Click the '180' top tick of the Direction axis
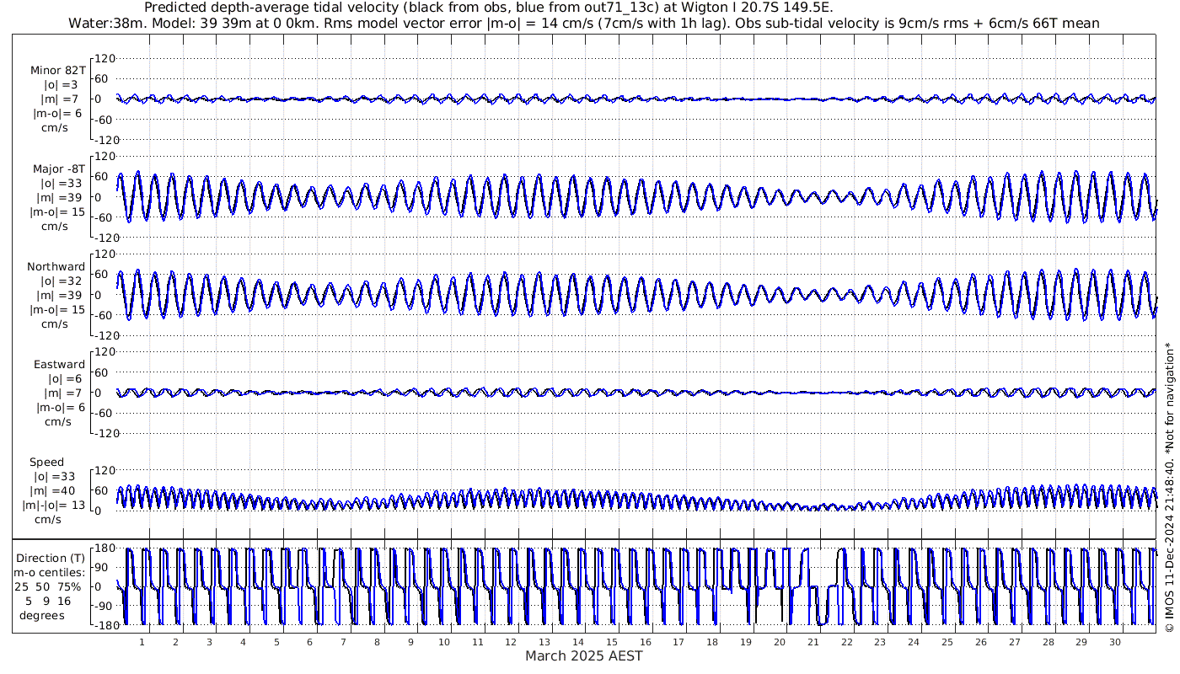 click(104, 548)
